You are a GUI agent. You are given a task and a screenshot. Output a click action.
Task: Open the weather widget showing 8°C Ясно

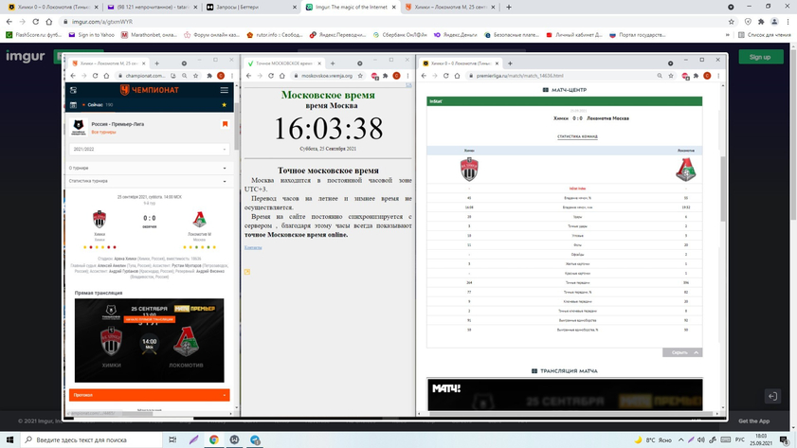point(653,439)
